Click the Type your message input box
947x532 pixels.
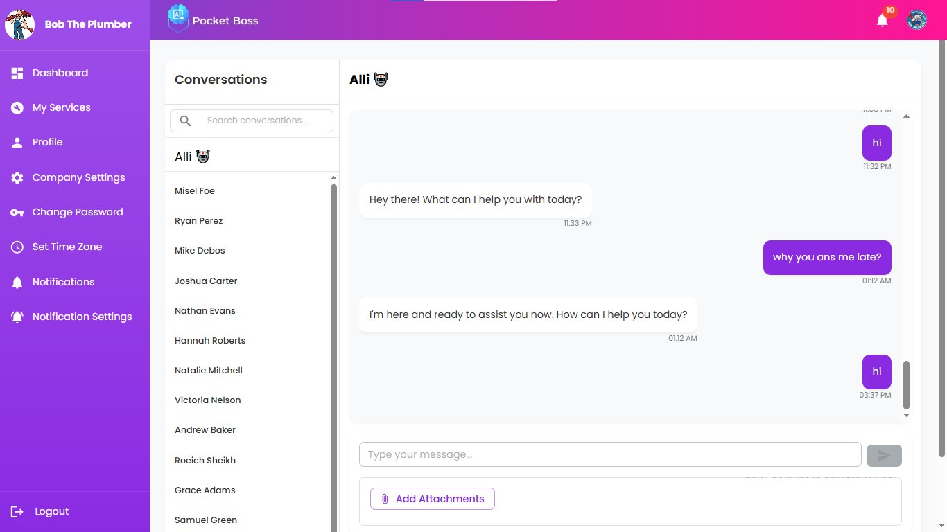[x=609, y=454]
